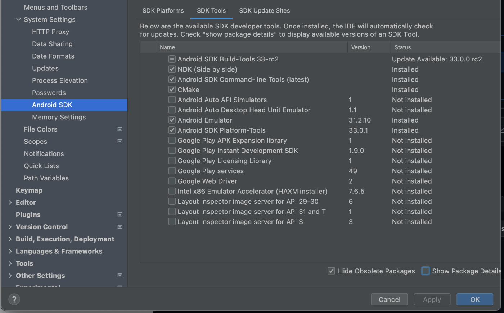Click project-level icon beside Plugins
504x313 pixels.
pyautogui.click(x=120, y=215)
